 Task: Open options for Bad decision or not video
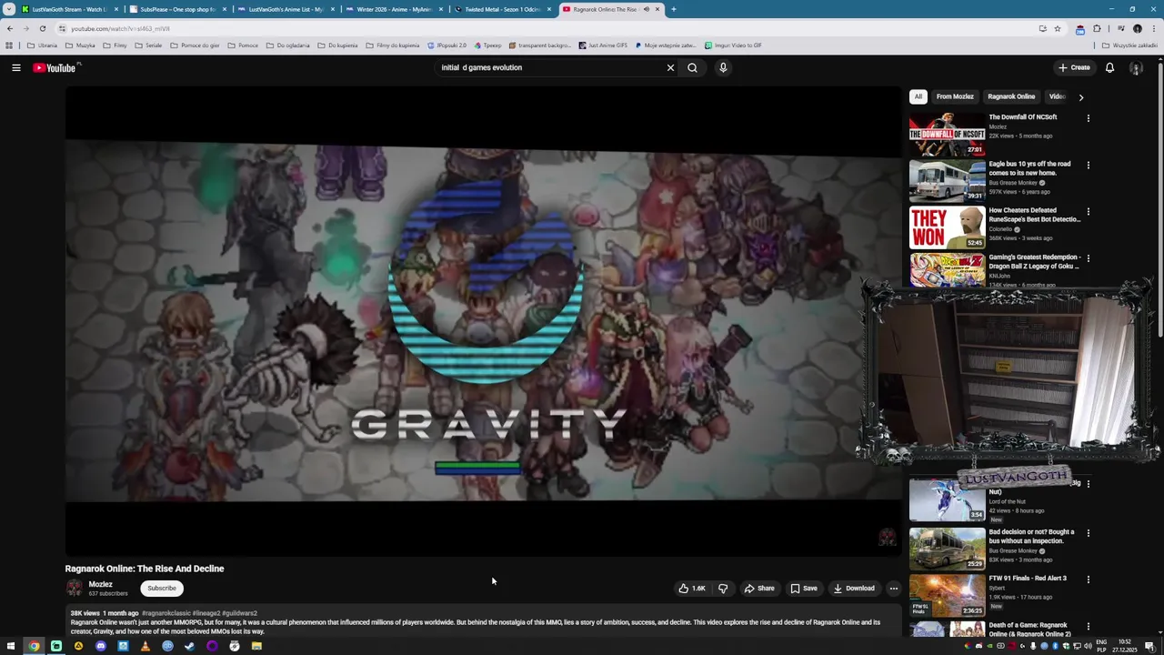1088,533
